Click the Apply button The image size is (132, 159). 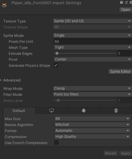(125, 153)
